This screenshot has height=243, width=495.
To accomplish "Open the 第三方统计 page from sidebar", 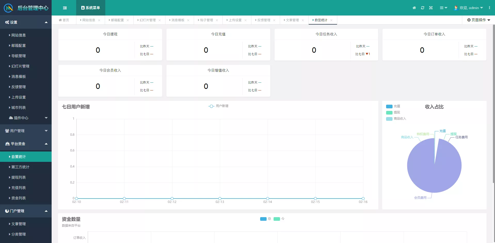I will click(20, 167).
